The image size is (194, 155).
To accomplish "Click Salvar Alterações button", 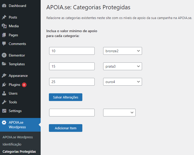I will 66,97.
